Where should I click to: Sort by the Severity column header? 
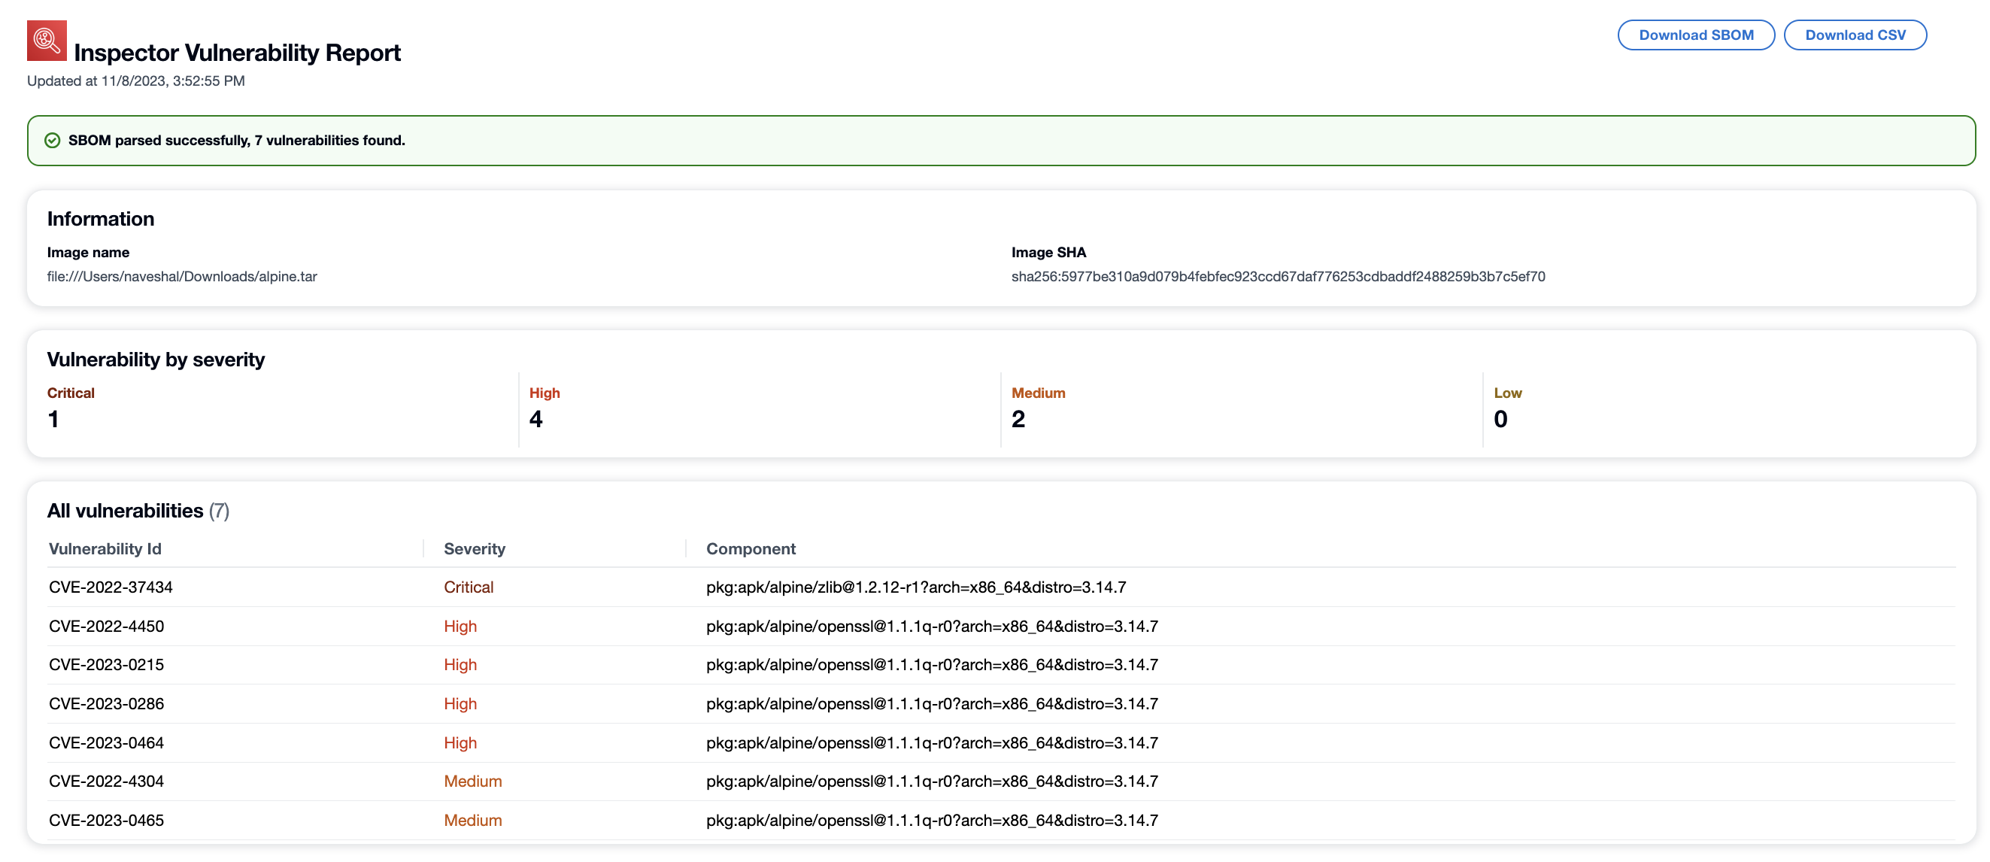(x=475, y=548)
